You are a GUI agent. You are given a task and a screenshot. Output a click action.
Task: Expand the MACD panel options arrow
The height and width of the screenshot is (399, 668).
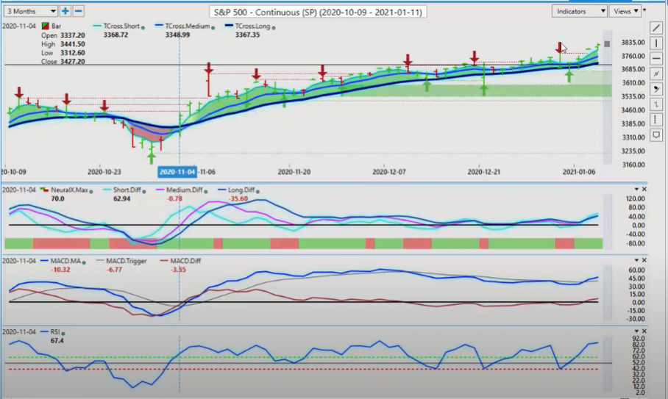point(636,260)
